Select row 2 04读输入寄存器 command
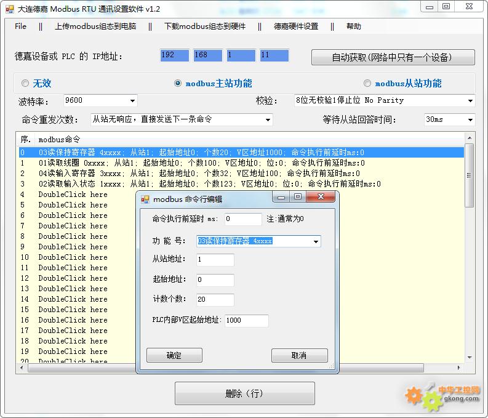 pos(241,174)
